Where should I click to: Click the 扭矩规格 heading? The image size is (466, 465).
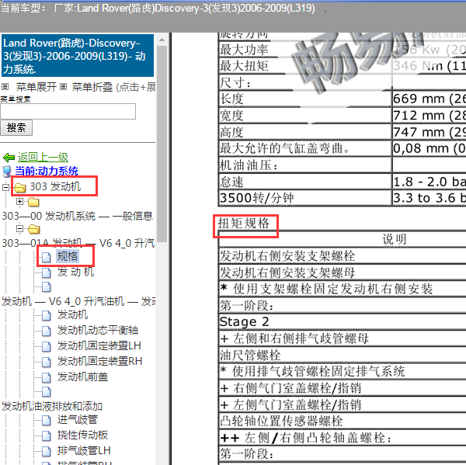(244, 223)
